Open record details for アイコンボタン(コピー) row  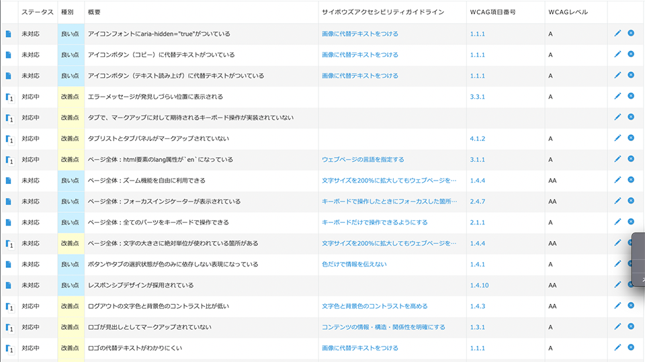pos(8,55)
